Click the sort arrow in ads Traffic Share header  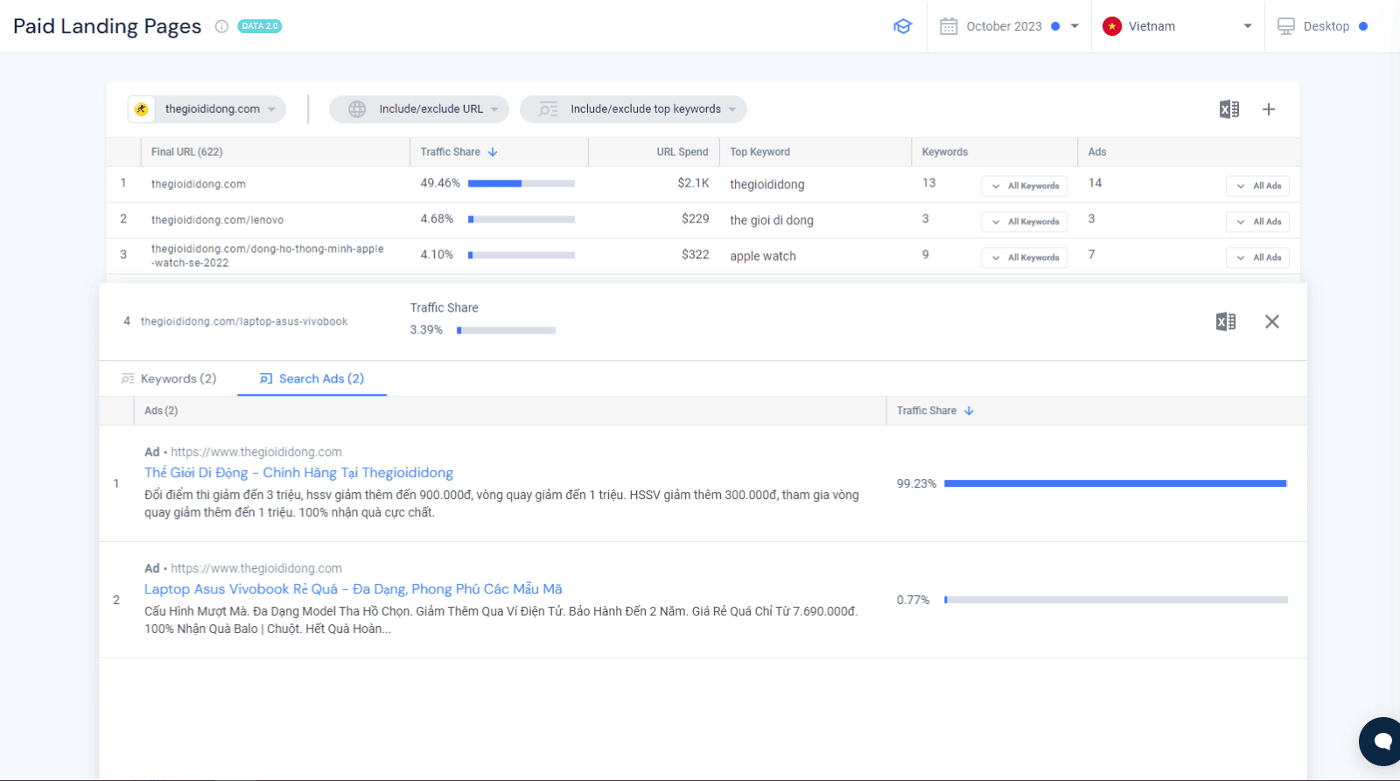pyautogui.click(x=969, y=411)
